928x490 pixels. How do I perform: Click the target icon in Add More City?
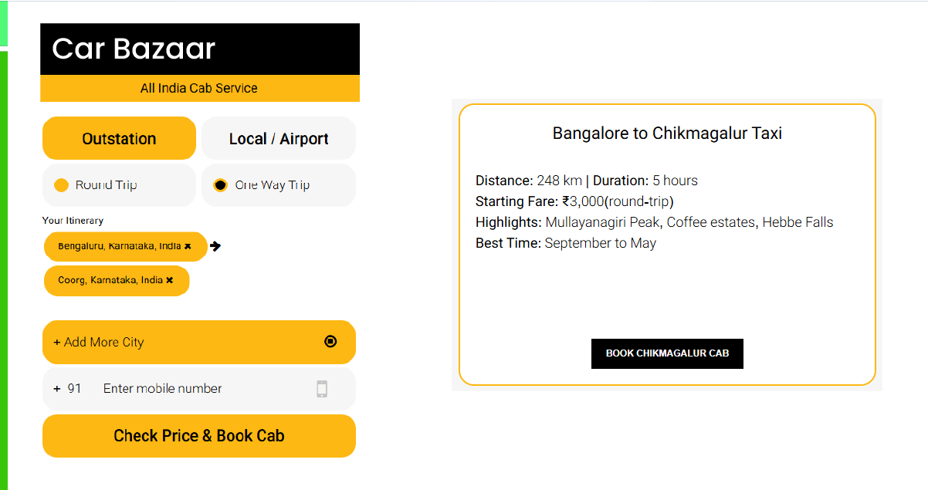point(330,341)
